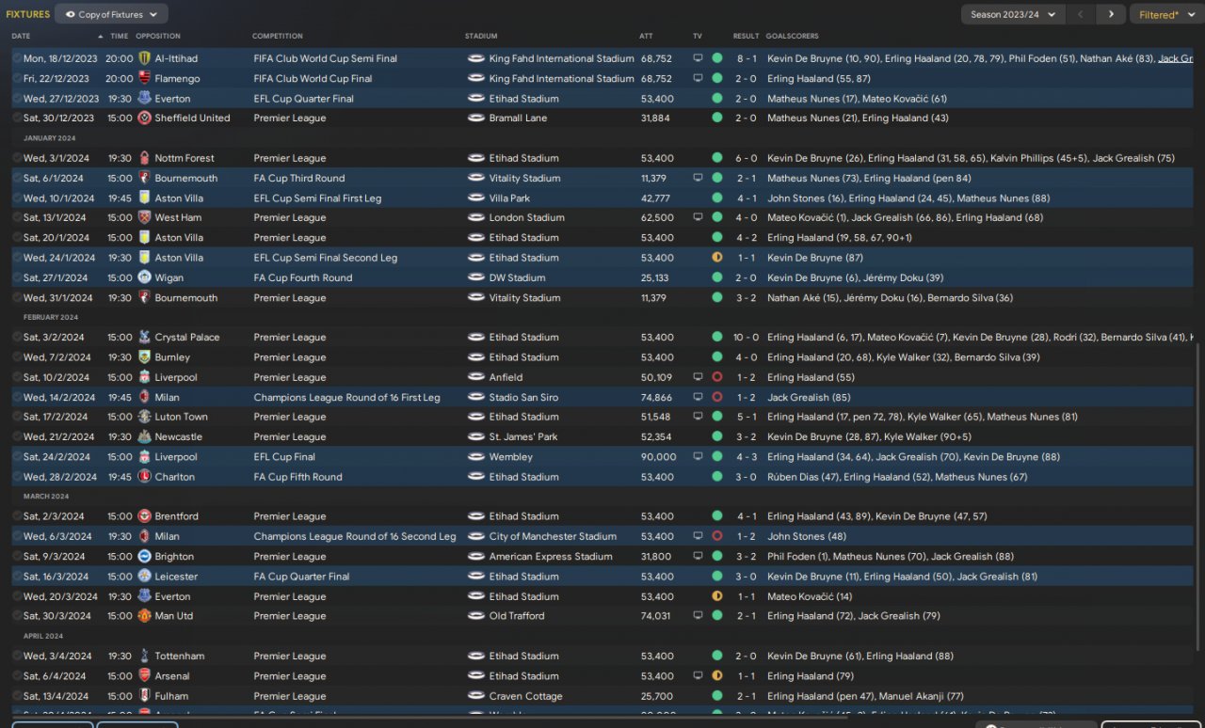The height and width of the screenshot is (728, 1205).
Task: Click the Crystal Palace badge icon
Action: point(144,338)
